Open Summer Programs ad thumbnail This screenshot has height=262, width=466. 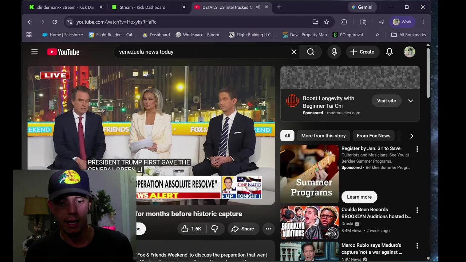[x=309, y=174]
